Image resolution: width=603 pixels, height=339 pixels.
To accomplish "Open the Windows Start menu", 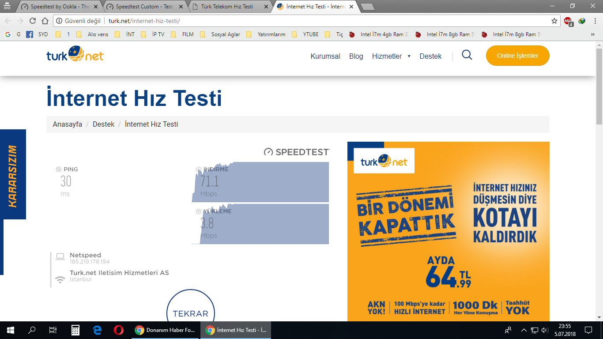I will coord(11,330).
